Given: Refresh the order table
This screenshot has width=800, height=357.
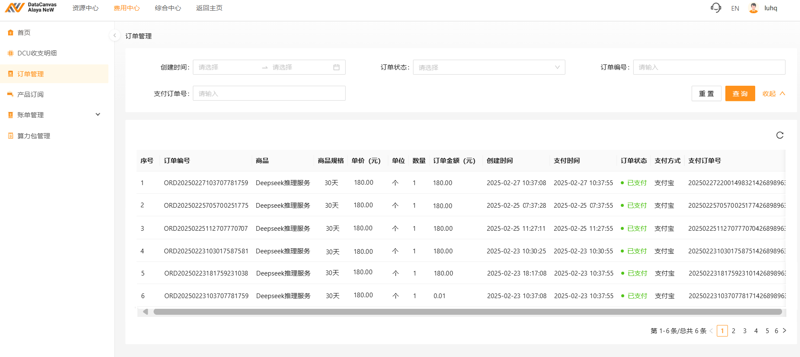Looking at the screenshot, I should pyautogui.click(x=780, y=135).
